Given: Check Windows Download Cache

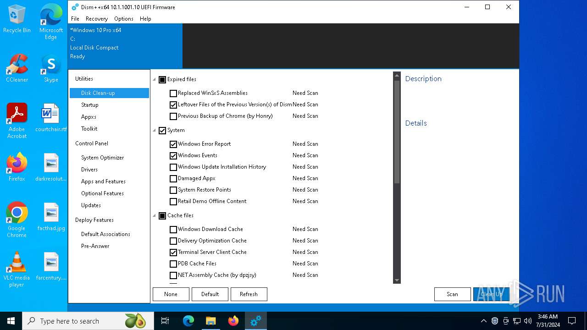Looking at the screenshot, I should click(x=173, y=230).
